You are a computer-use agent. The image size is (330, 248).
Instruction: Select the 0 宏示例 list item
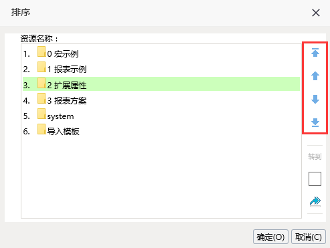coord(161,53)
